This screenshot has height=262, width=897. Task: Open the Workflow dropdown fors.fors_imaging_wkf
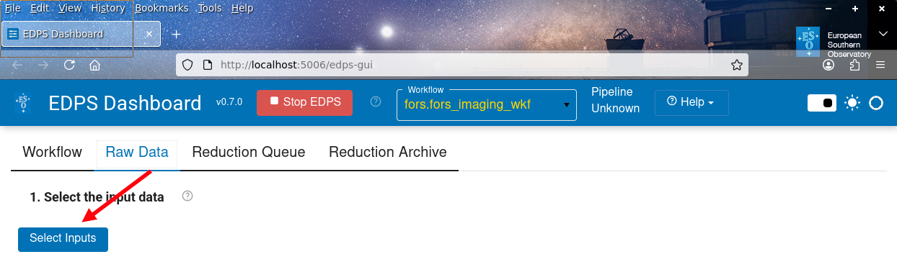[x=487, y=105]
